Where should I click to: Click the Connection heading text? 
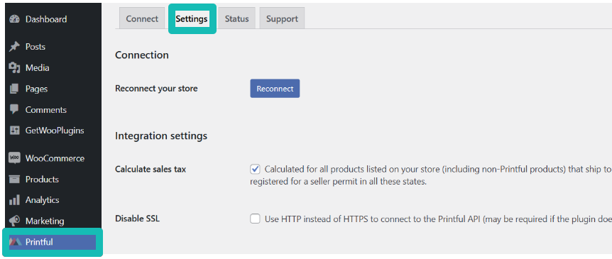[142, 55]
